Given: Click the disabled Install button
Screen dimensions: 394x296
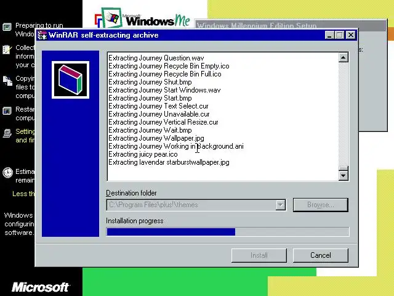Looking at the screenshot, I should click(x=259, y=255).
